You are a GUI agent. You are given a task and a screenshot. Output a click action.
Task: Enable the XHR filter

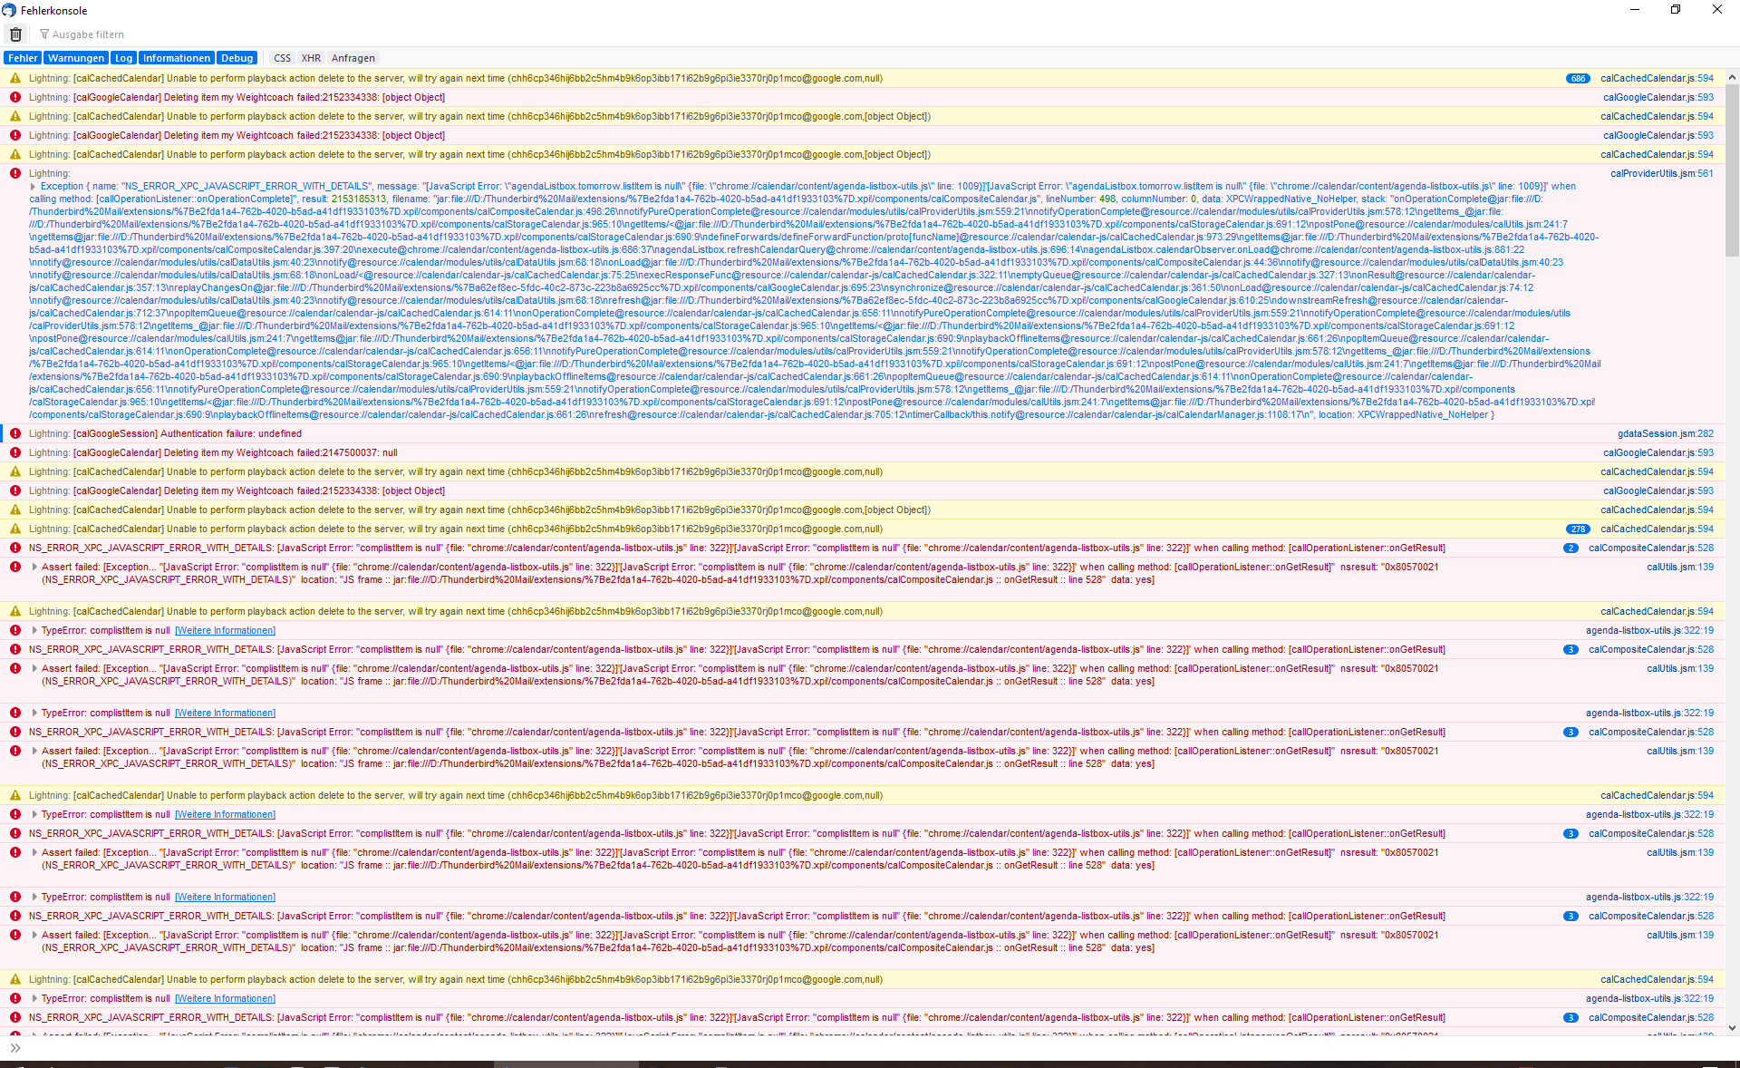pyautogui.click(x=311, y=58)
